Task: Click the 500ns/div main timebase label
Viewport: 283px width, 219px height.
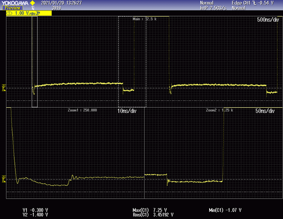Action: point(268,19)
